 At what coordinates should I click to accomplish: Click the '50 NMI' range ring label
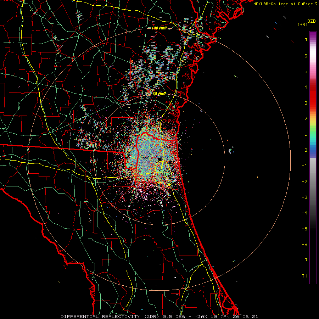point(159,94)
